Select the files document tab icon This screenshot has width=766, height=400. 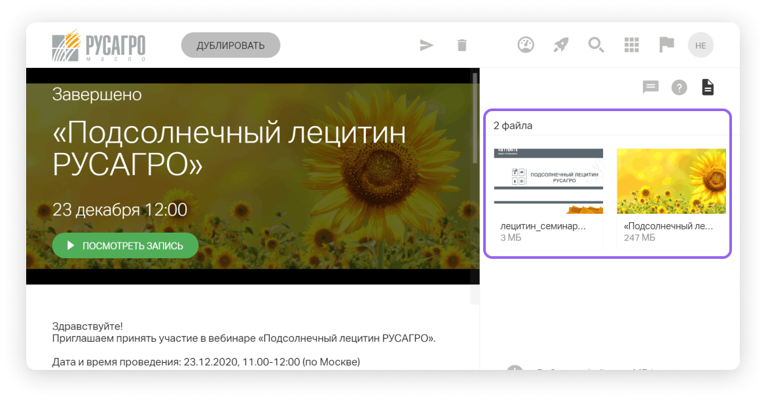point(707,88)
